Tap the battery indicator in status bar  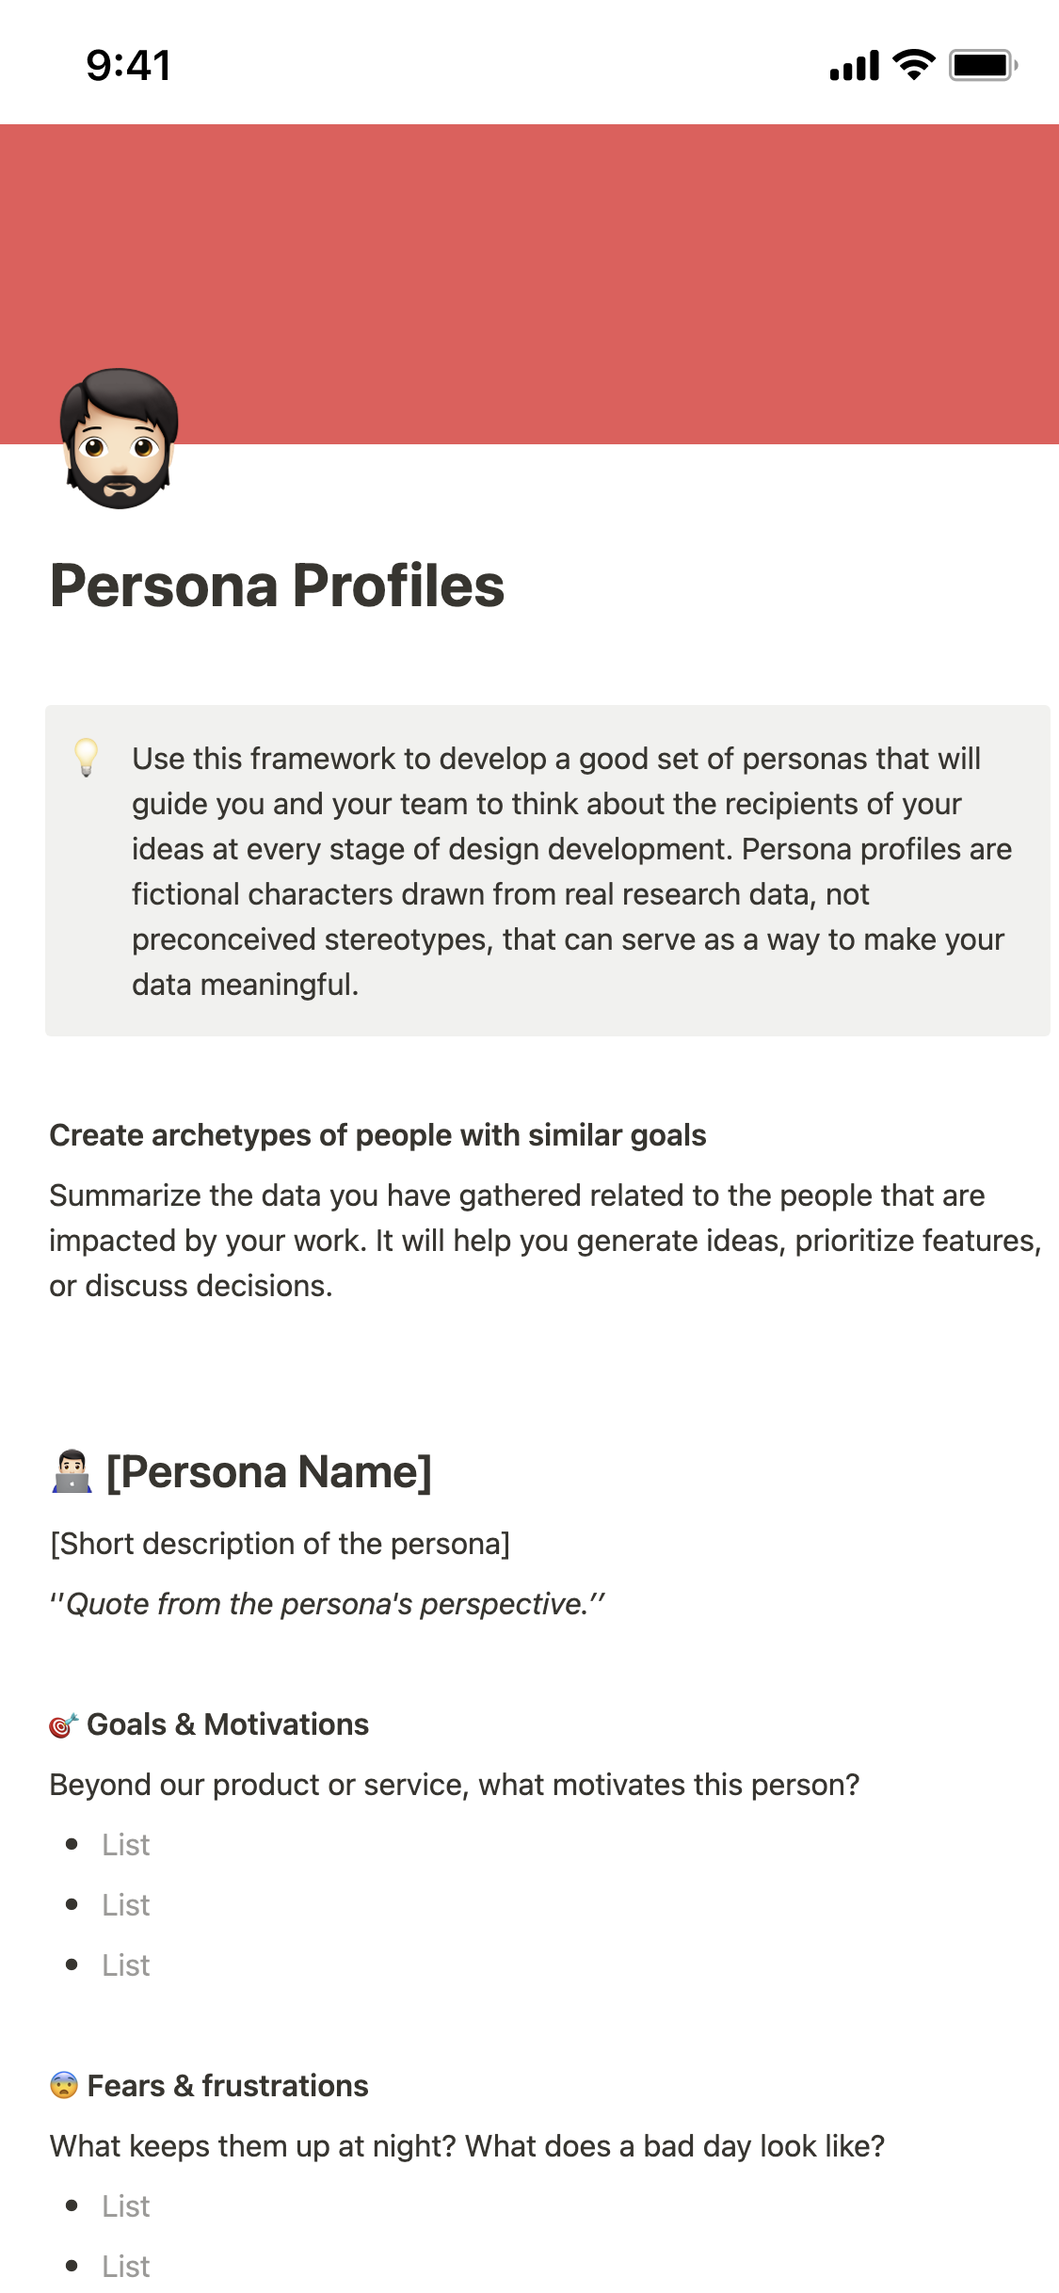[x=983, y=65]
